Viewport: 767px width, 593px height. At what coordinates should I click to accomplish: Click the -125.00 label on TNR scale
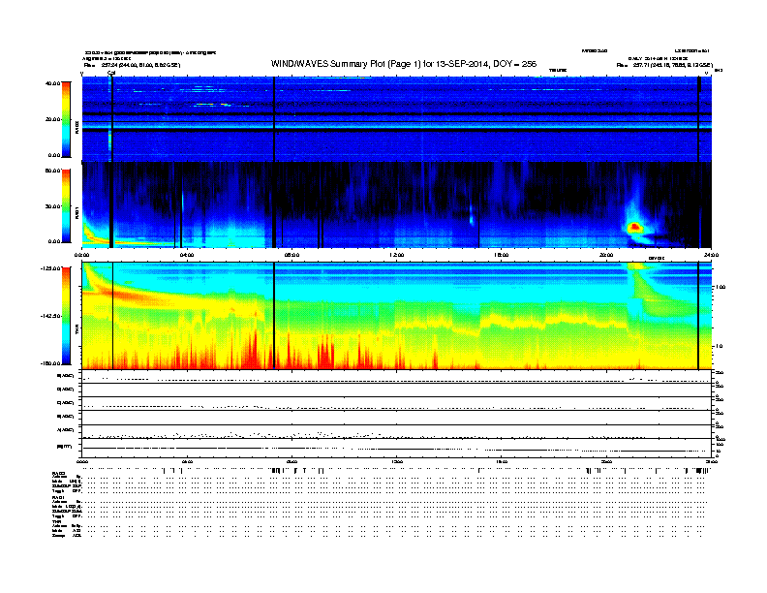50,268
